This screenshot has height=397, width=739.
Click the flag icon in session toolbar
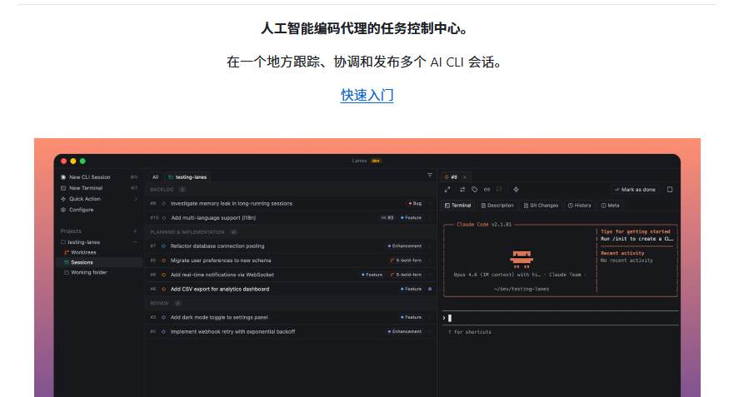(x=499, y=189)
